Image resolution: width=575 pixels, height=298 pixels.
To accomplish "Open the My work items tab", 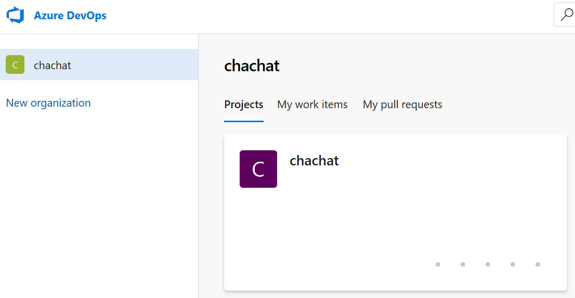I will [312, 105].
